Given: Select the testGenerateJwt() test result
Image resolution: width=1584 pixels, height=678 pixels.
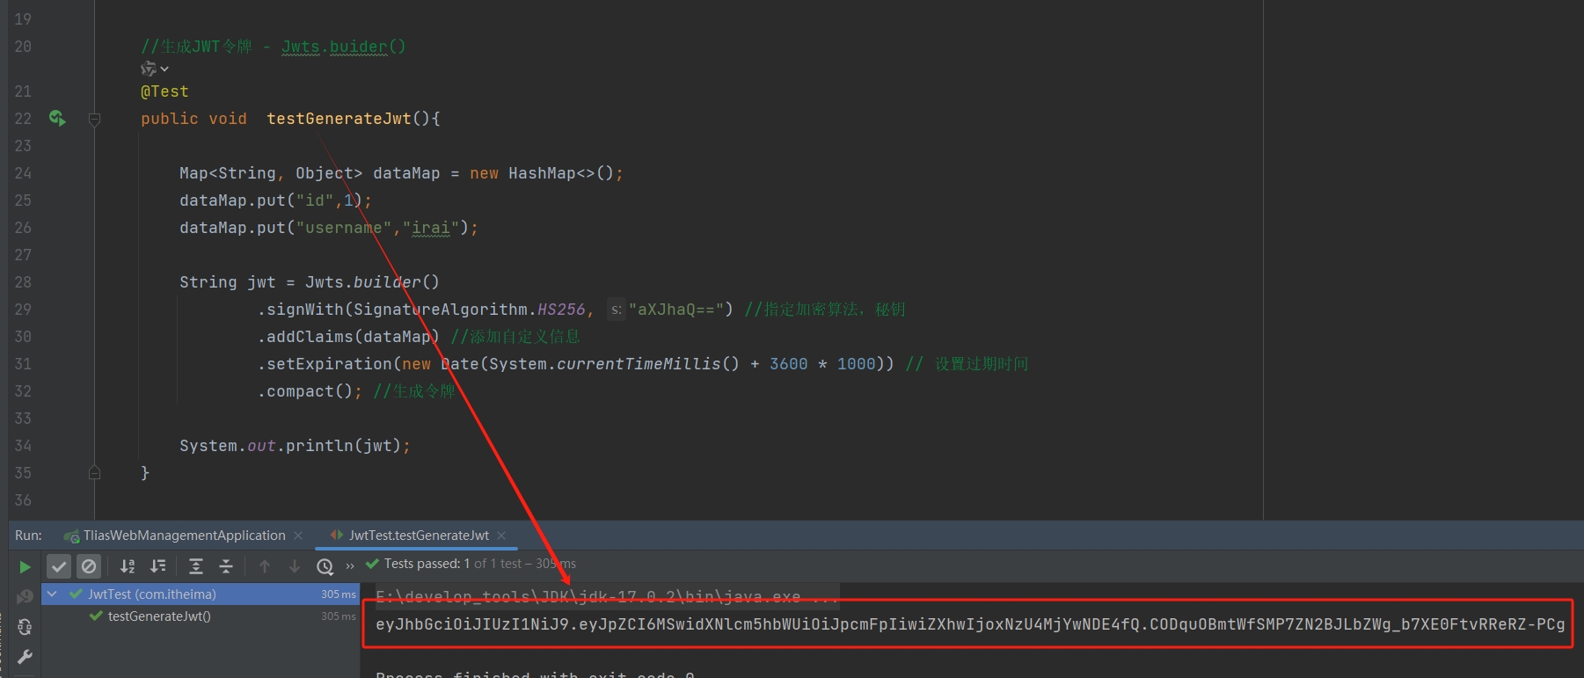Looking at the screenshot, I should pos(158,616).
